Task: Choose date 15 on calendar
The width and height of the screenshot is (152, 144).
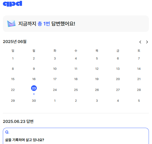Action: coord(13,79)
